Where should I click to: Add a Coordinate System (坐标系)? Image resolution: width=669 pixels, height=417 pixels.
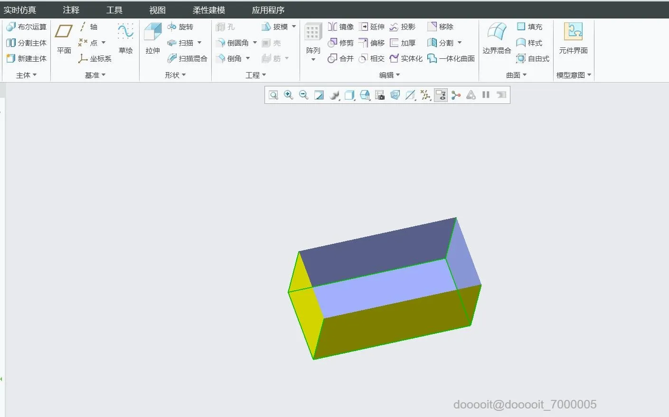pyautogui.click(x=95, y=58)
